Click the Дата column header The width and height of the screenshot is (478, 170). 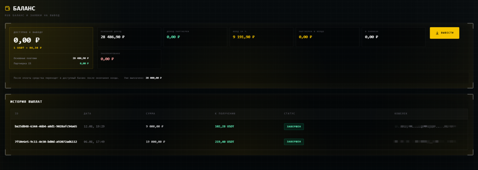tap(87, 114)
